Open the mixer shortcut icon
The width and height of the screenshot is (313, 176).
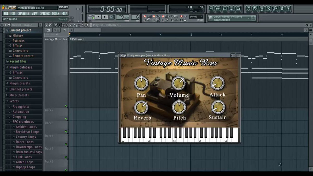pos(238,9)
